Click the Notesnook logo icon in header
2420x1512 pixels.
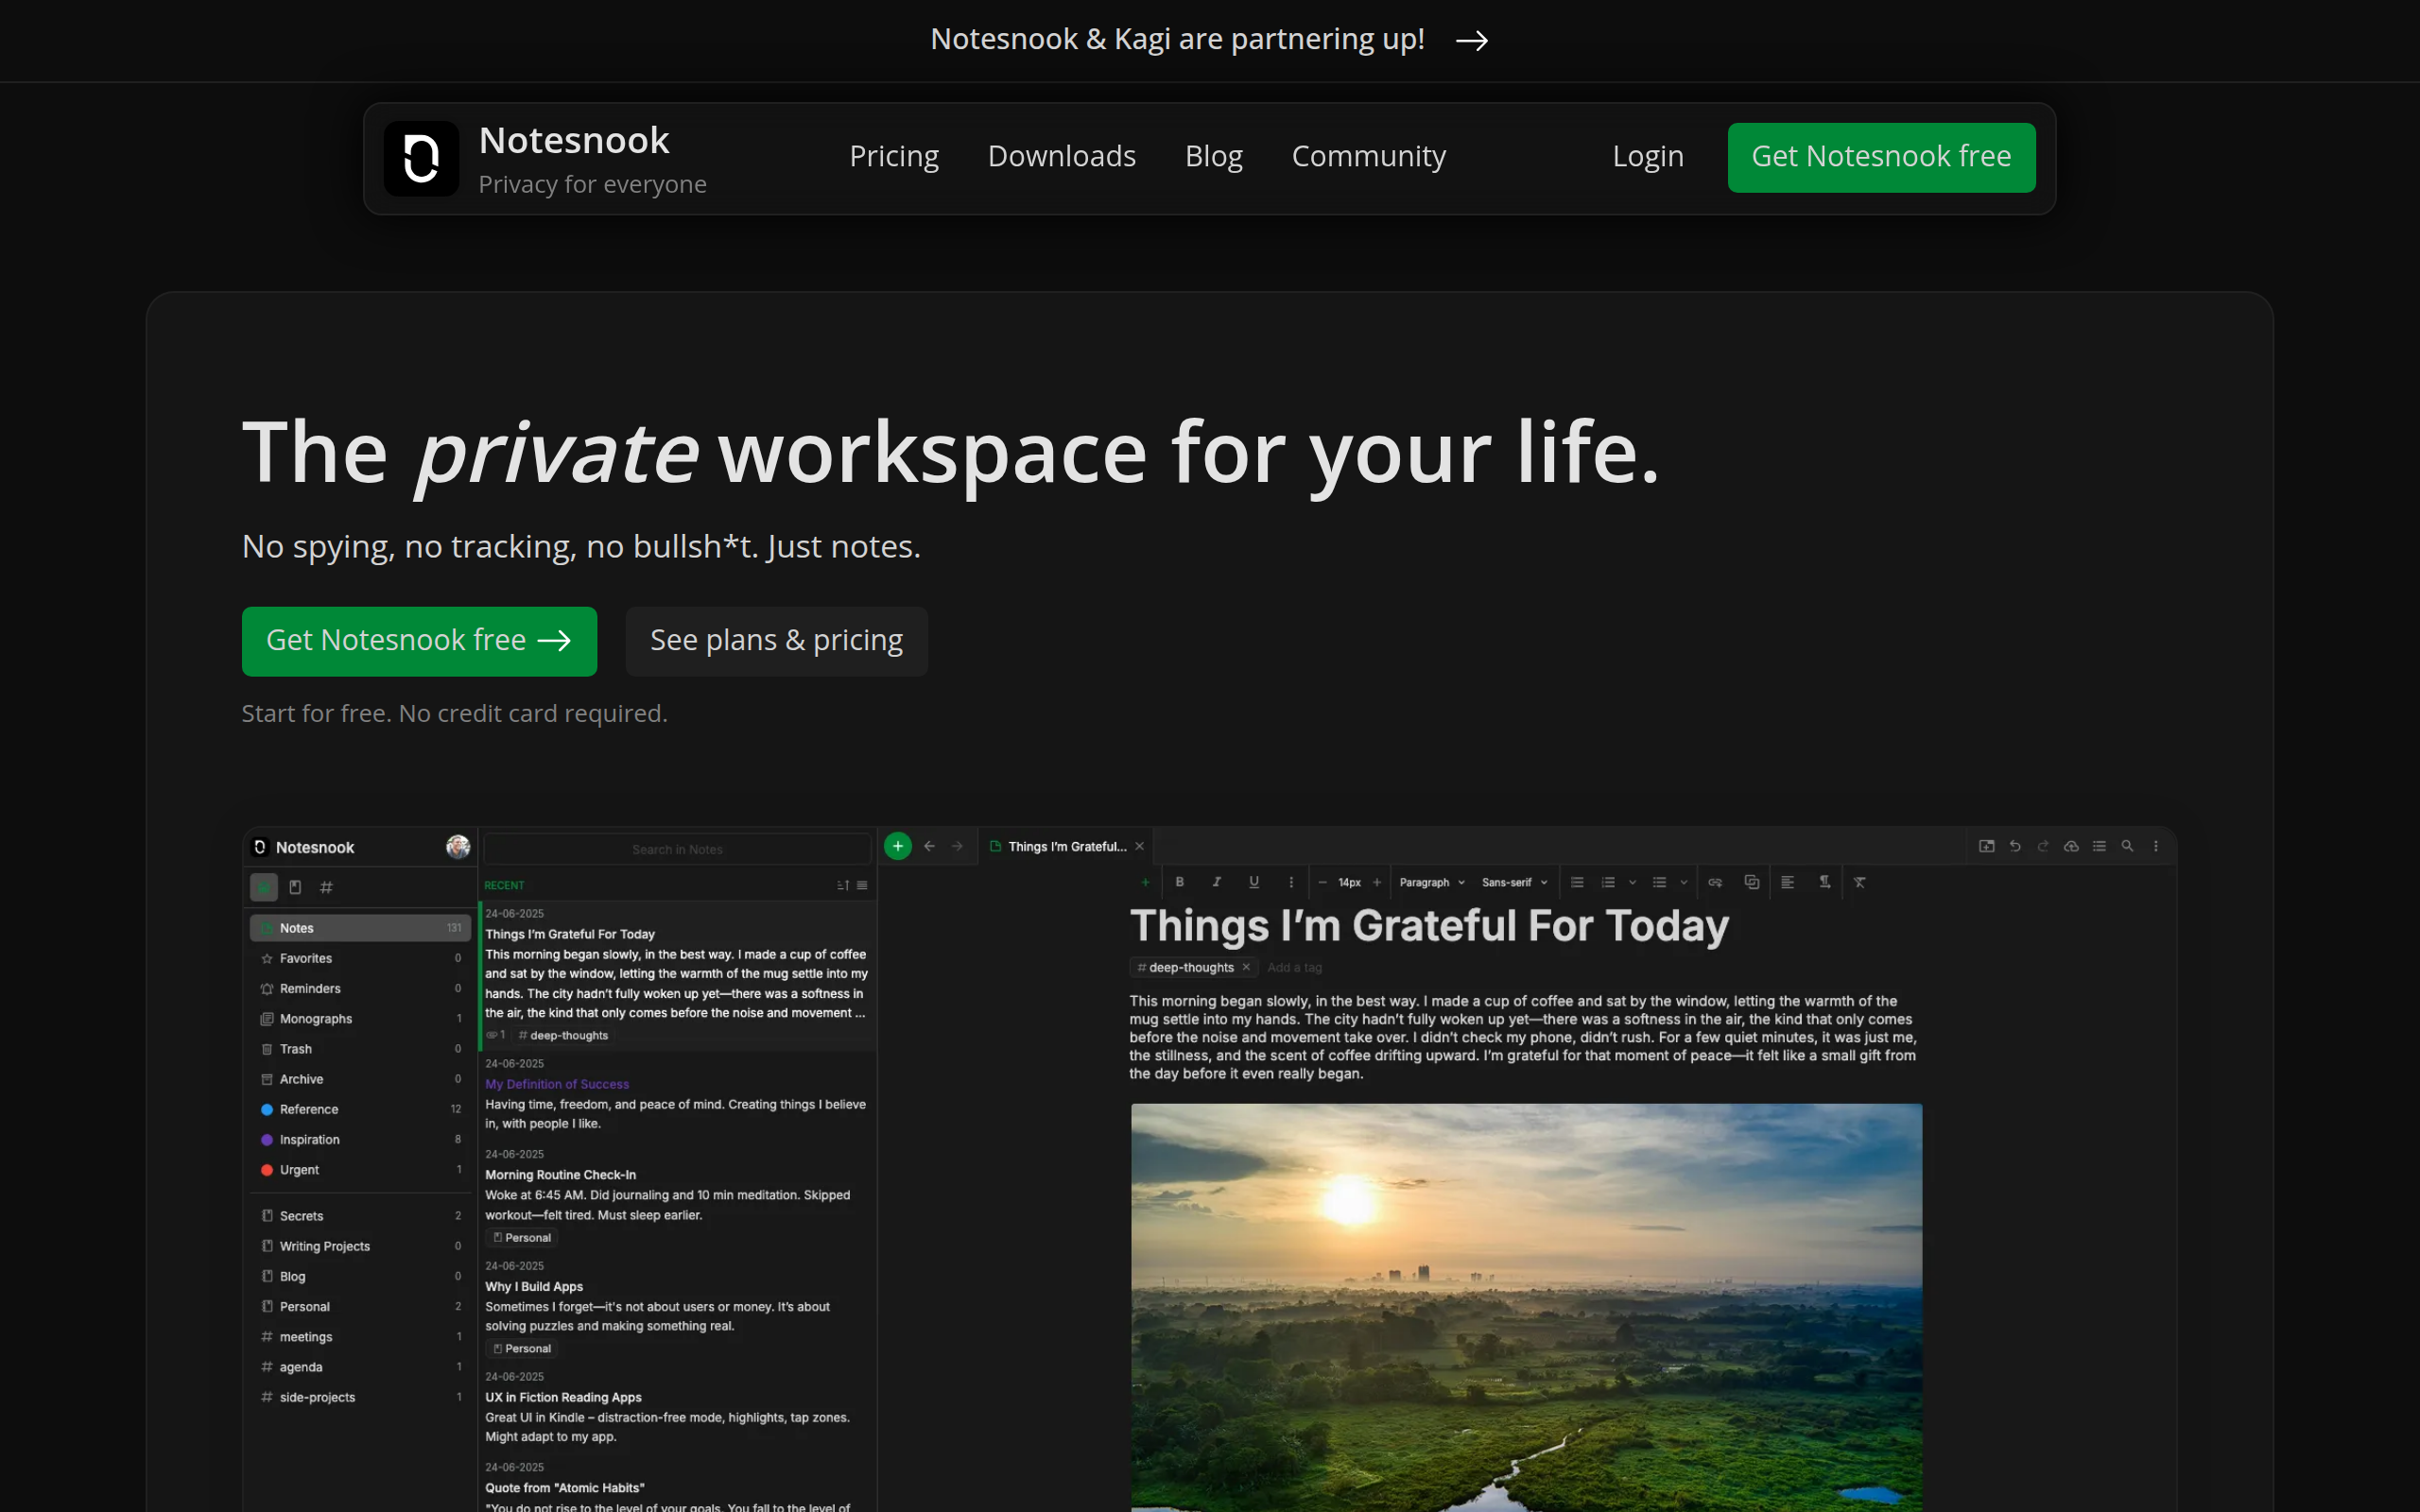coord(421,158)
